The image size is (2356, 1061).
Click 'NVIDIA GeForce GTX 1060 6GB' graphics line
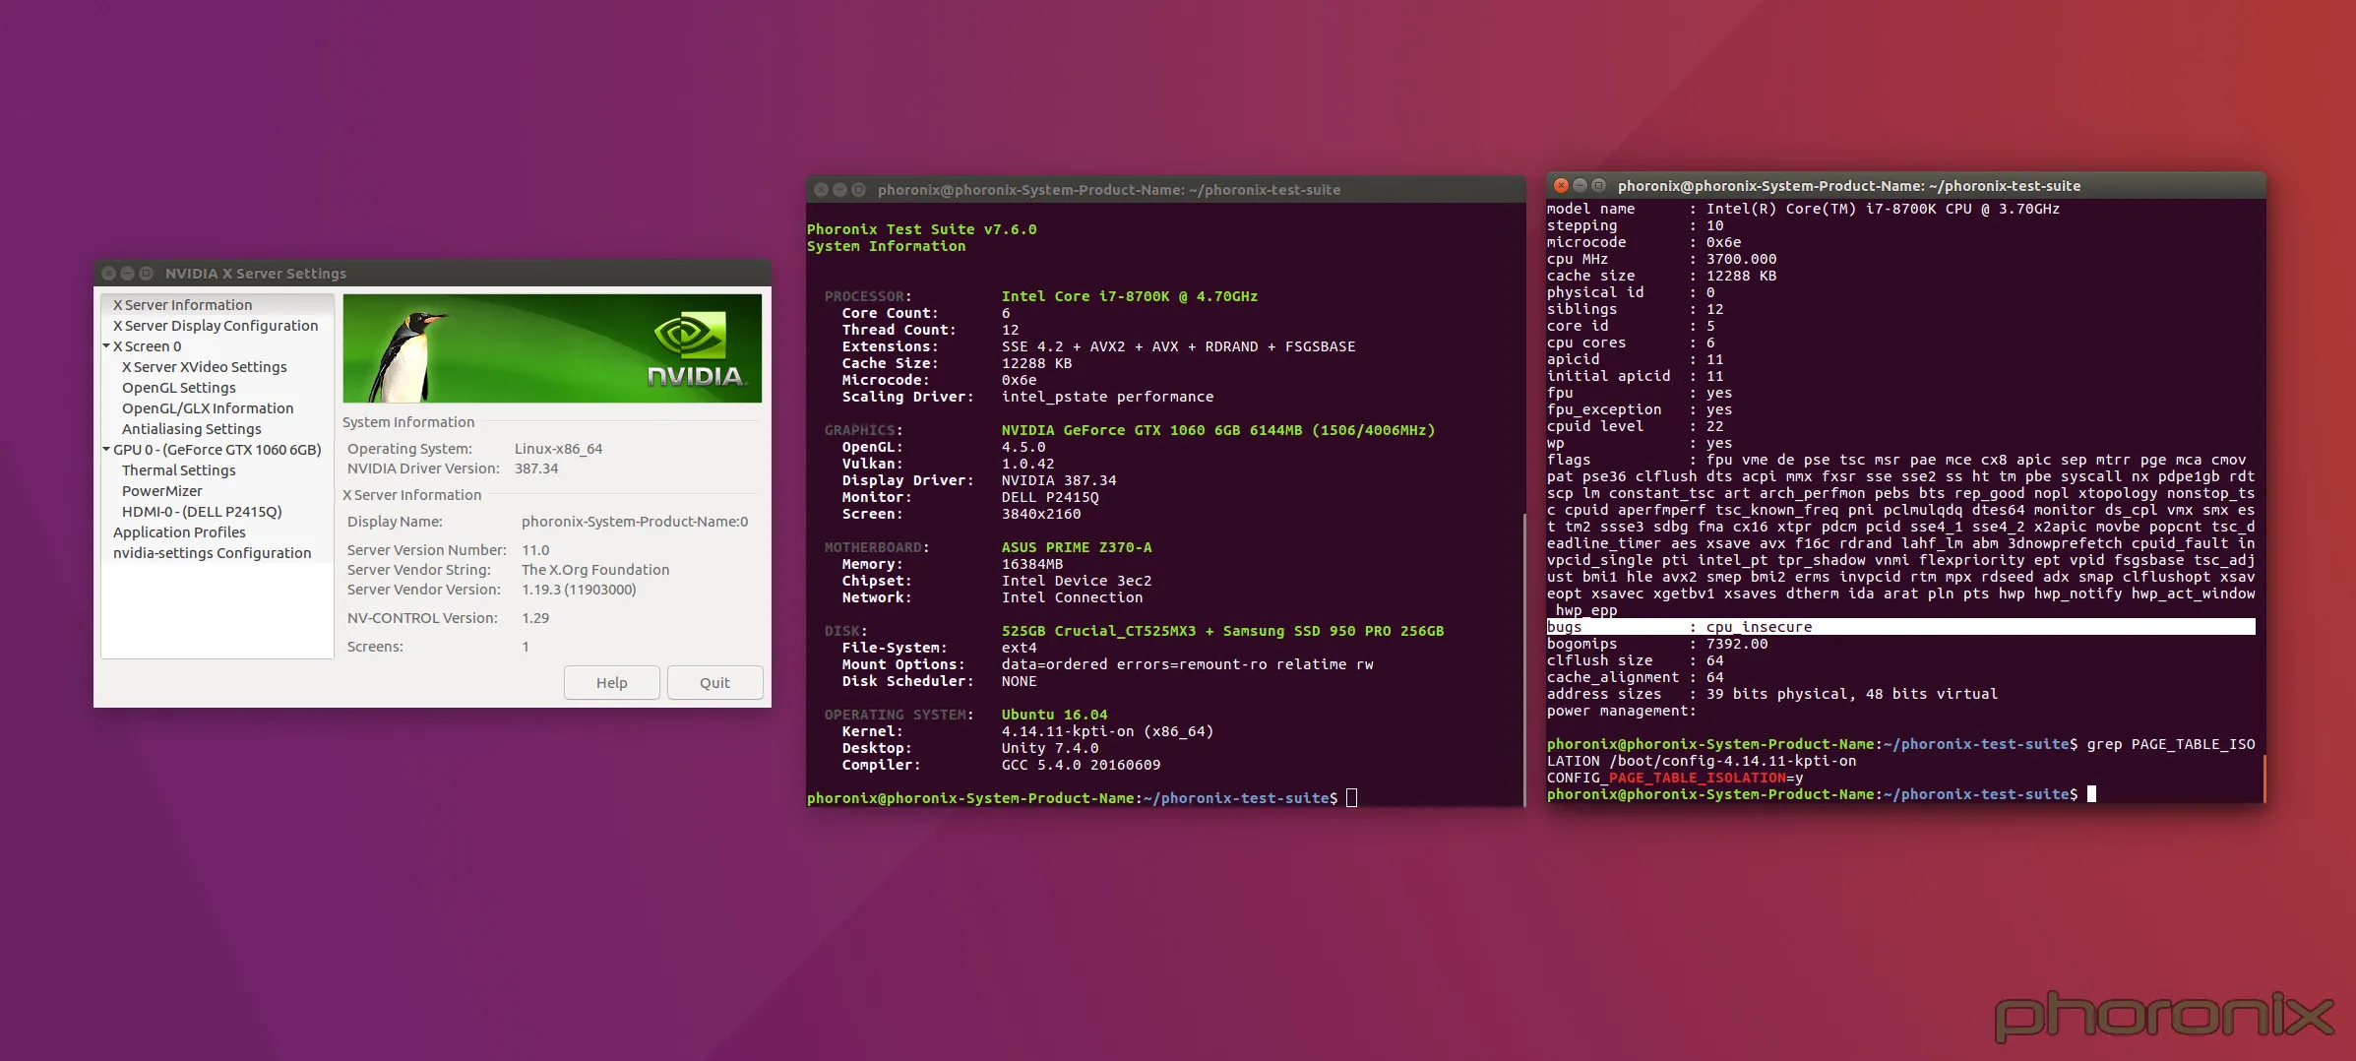(1218, 430)
